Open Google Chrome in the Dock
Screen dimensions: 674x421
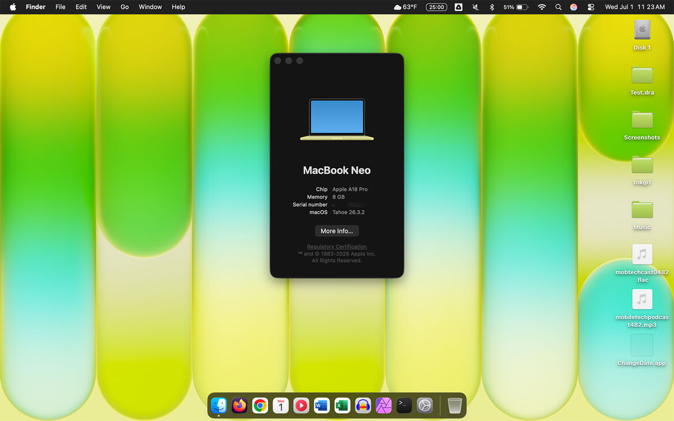260,405
